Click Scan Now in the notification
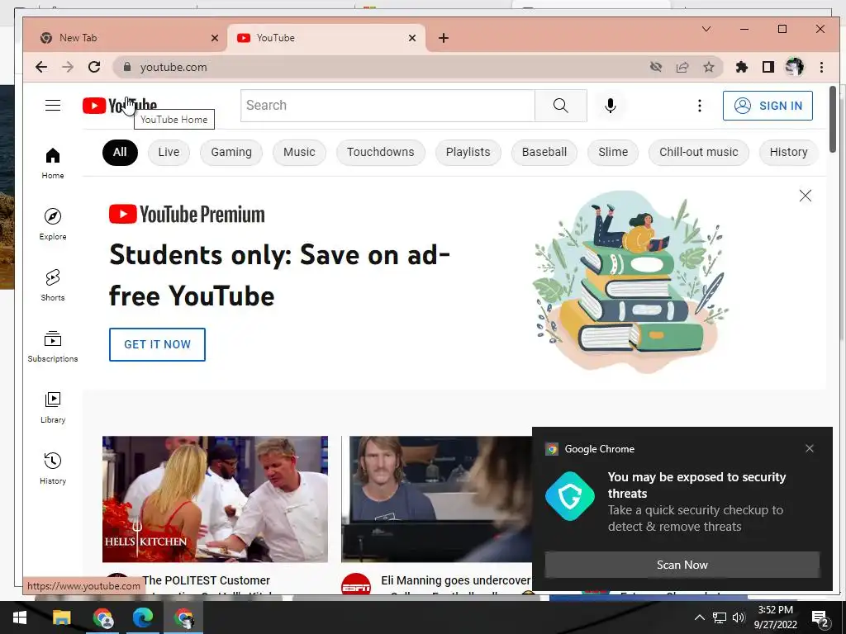 click(682, 565)
